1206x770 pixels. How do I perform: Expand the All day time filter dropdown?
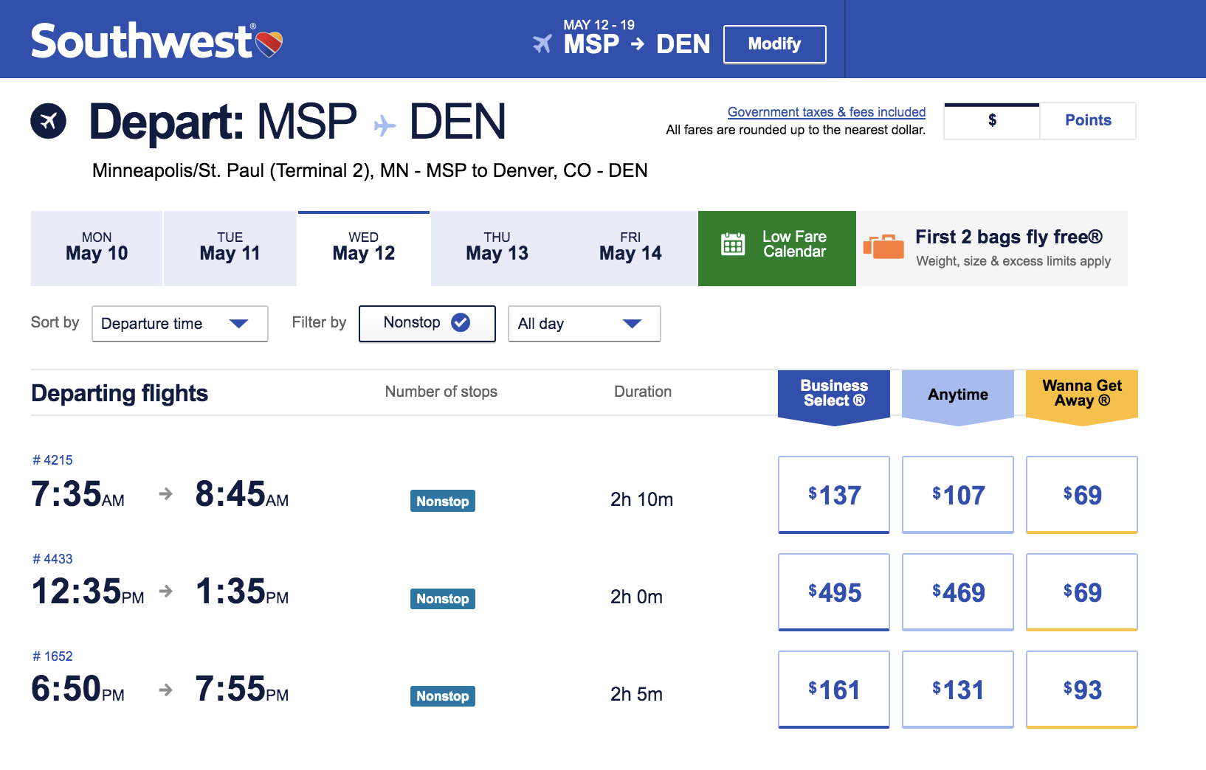point(584,324)
